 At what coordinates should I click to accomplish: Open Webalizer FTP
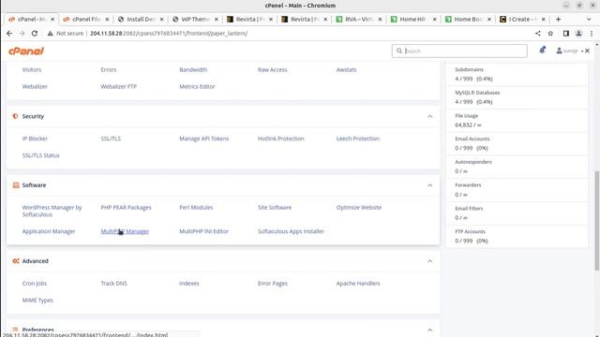click(119, 87)
